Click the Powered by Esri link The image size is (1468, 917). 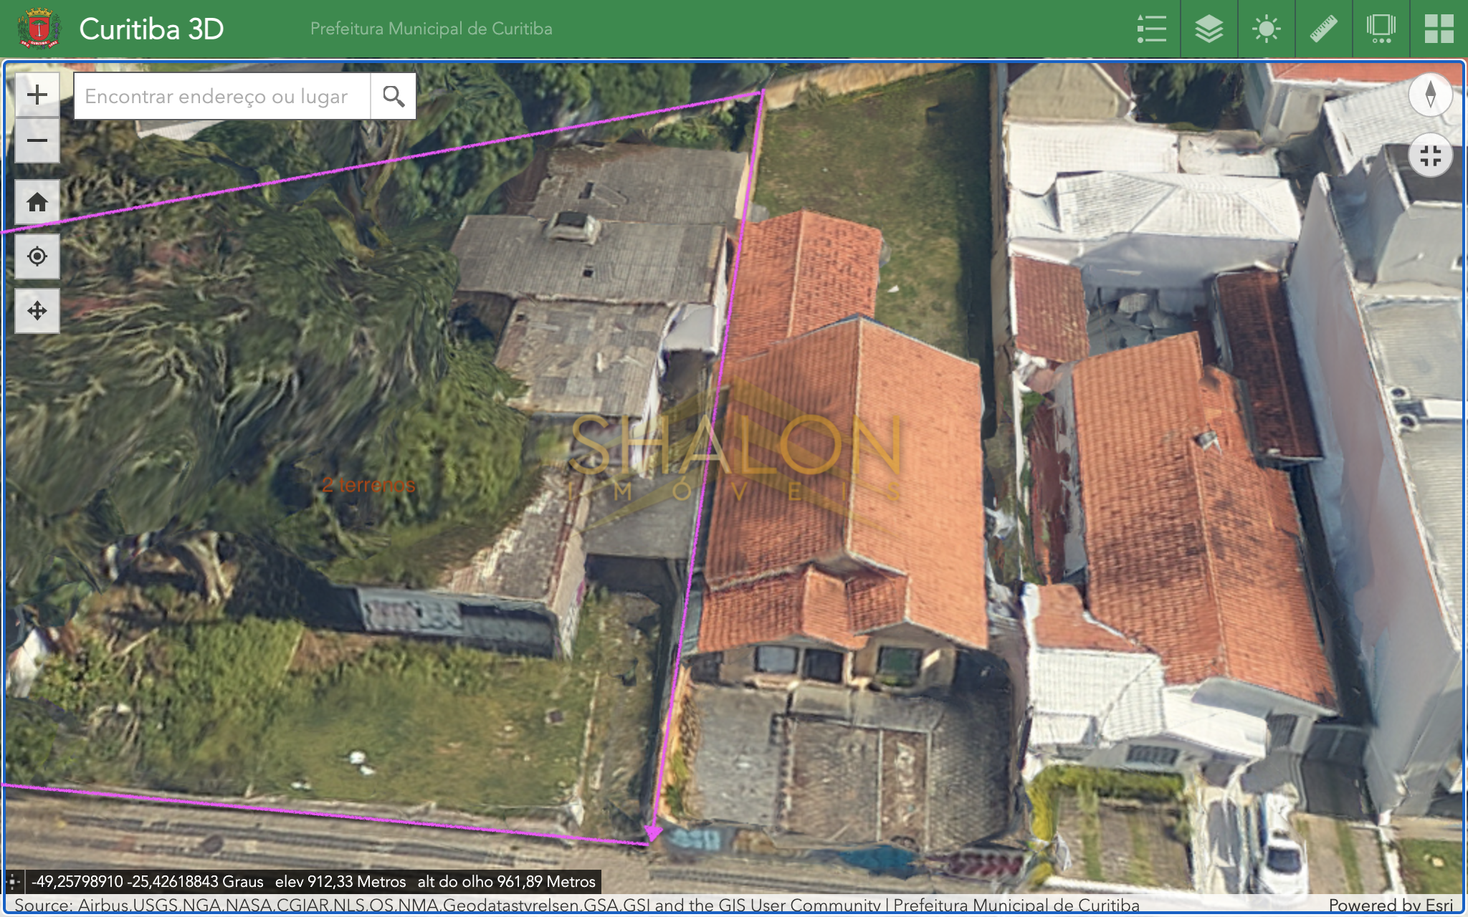[1391, 905]
